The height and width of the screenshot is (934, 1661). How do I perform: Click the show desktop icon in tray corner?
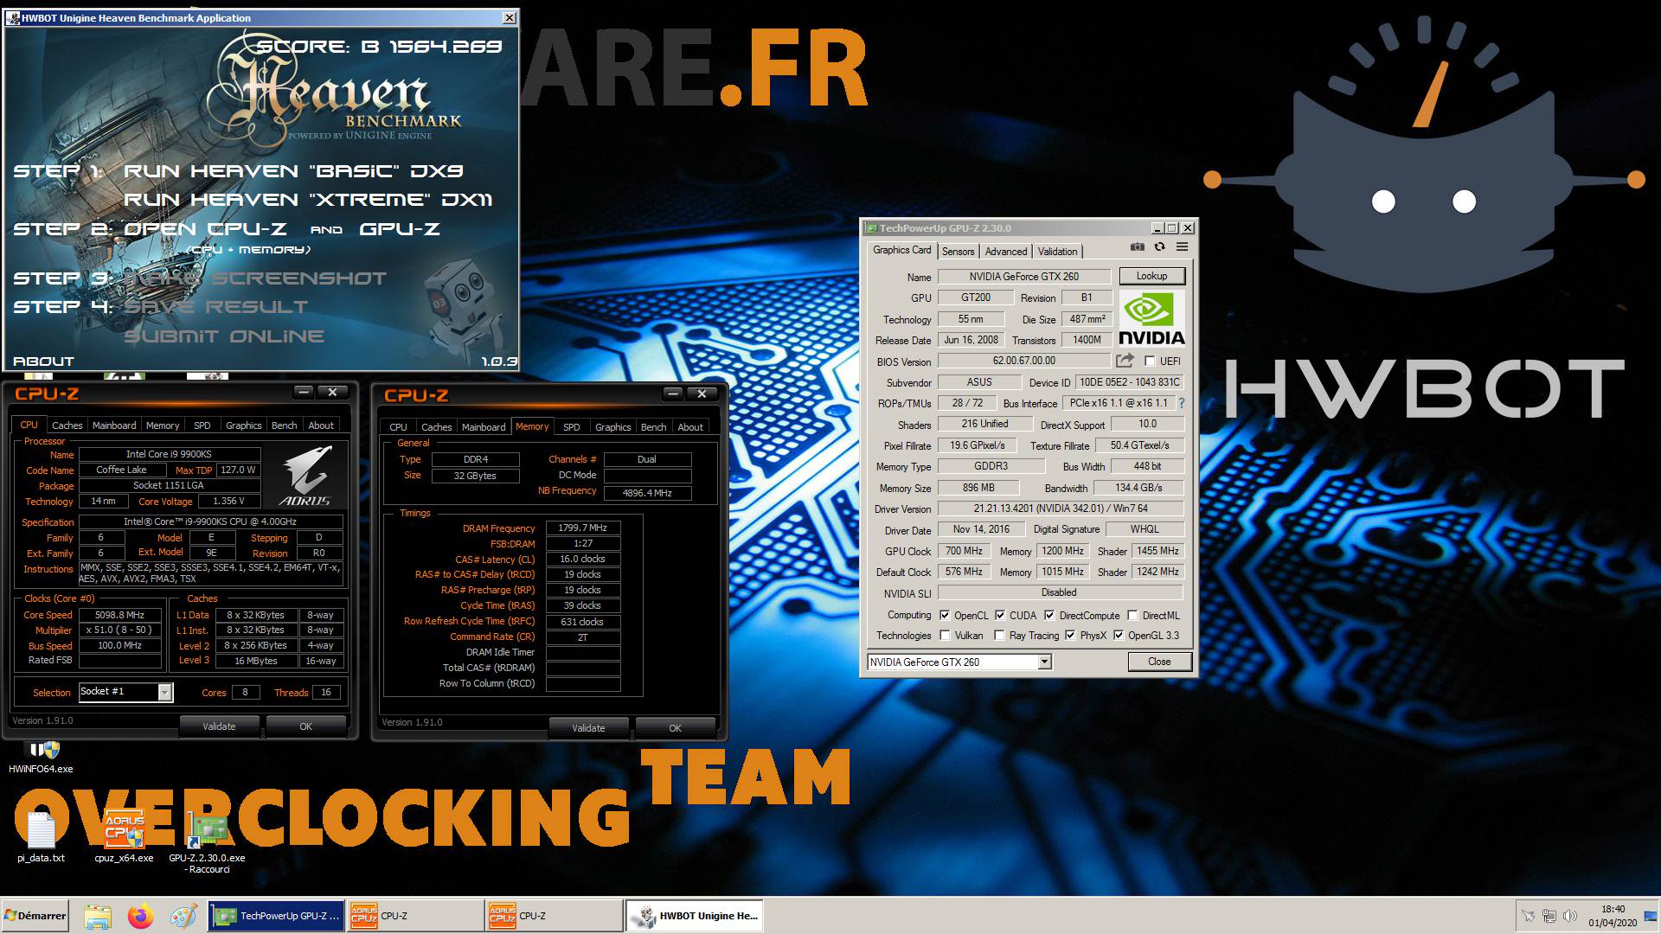click(x=1651, y=916)
